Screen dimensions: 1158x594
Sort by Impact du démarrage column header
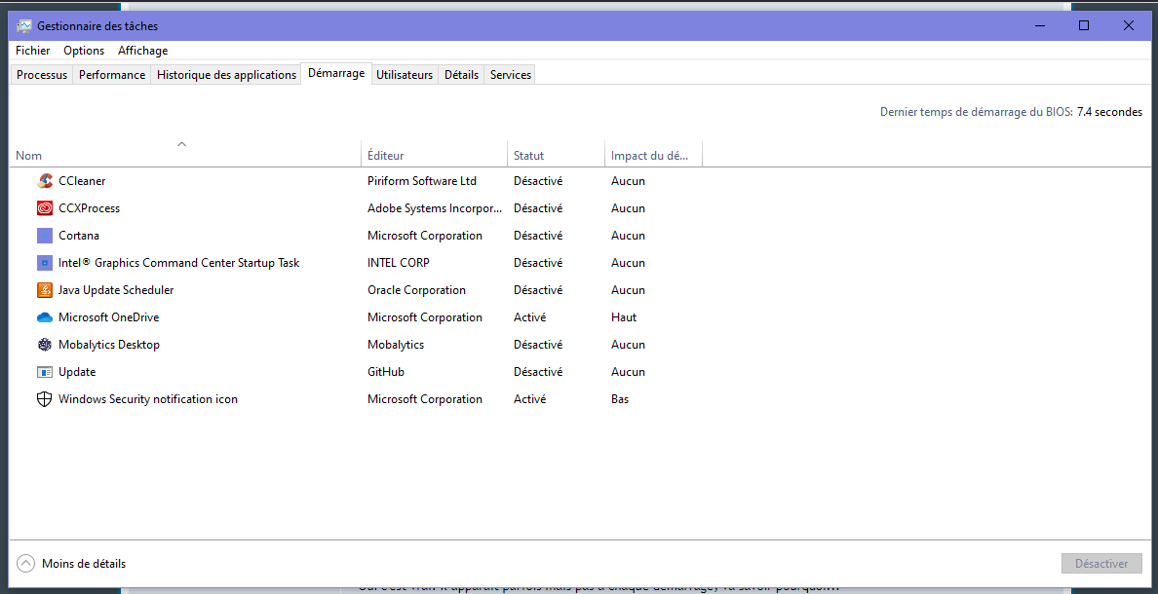(x=653, y=154)
